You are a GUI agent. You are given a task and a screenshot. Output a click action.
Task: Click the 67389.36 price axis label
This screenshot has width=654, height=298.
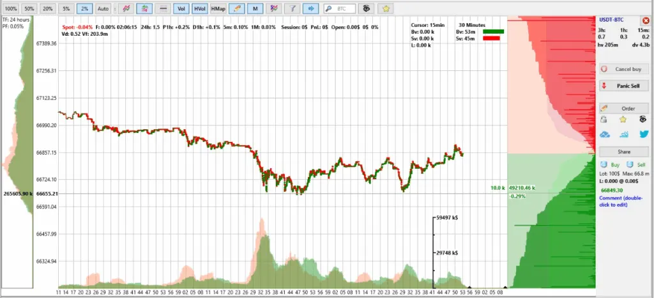[x=47, y=43]
